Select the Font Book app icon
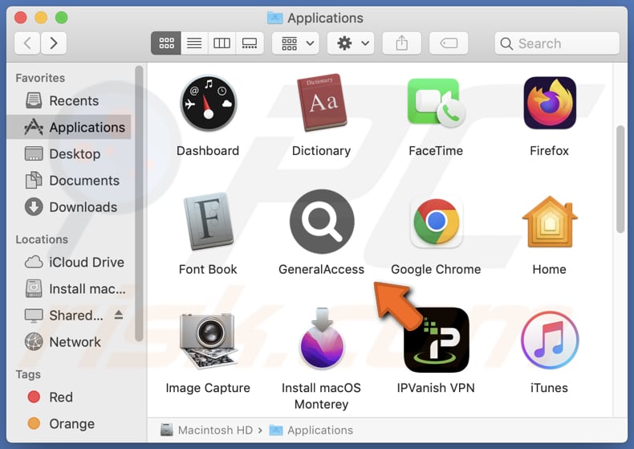Viewport: 634px width, 449px height. click(208, 221)
